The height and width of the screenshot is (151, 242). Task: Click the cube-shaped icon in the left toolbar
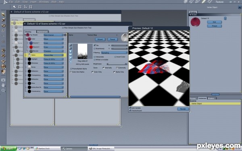[3, 72]
